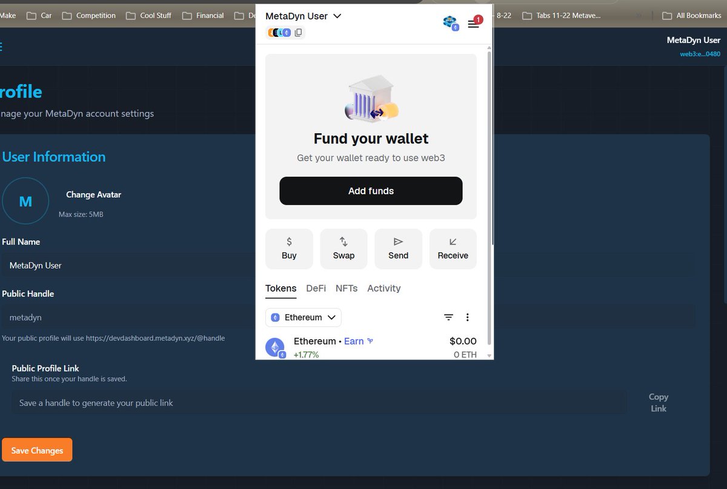This screenshot has height=489, width=727.
Task: Open the Activity tab
Action: click(x=384, y=289)
